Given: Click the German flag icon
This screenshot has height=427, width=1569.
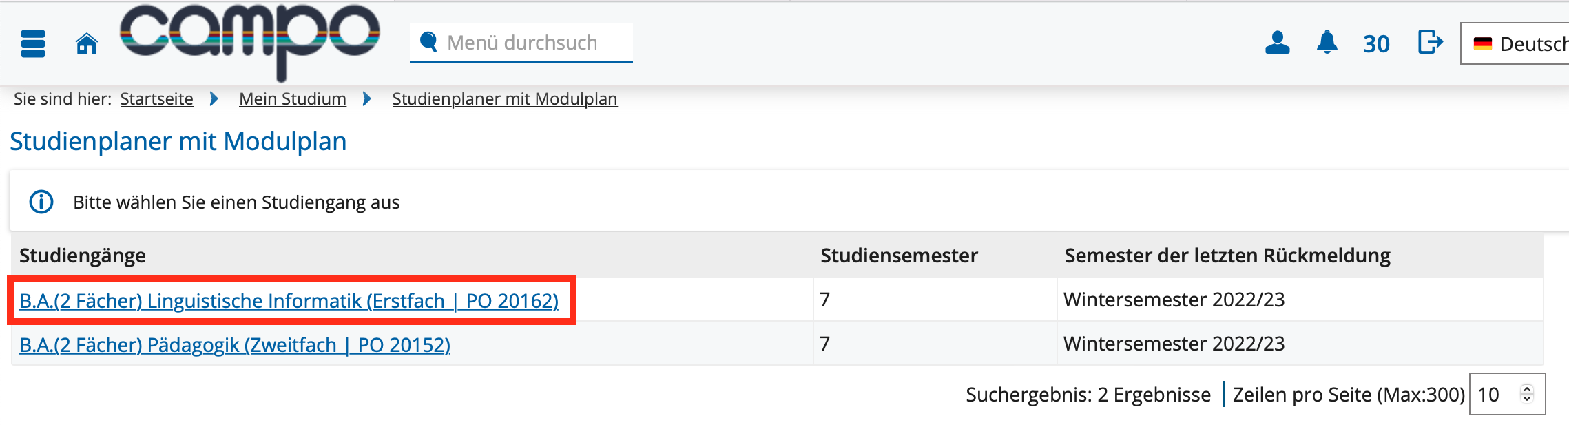Looking at the screenshot, I should coord(1482,44).
